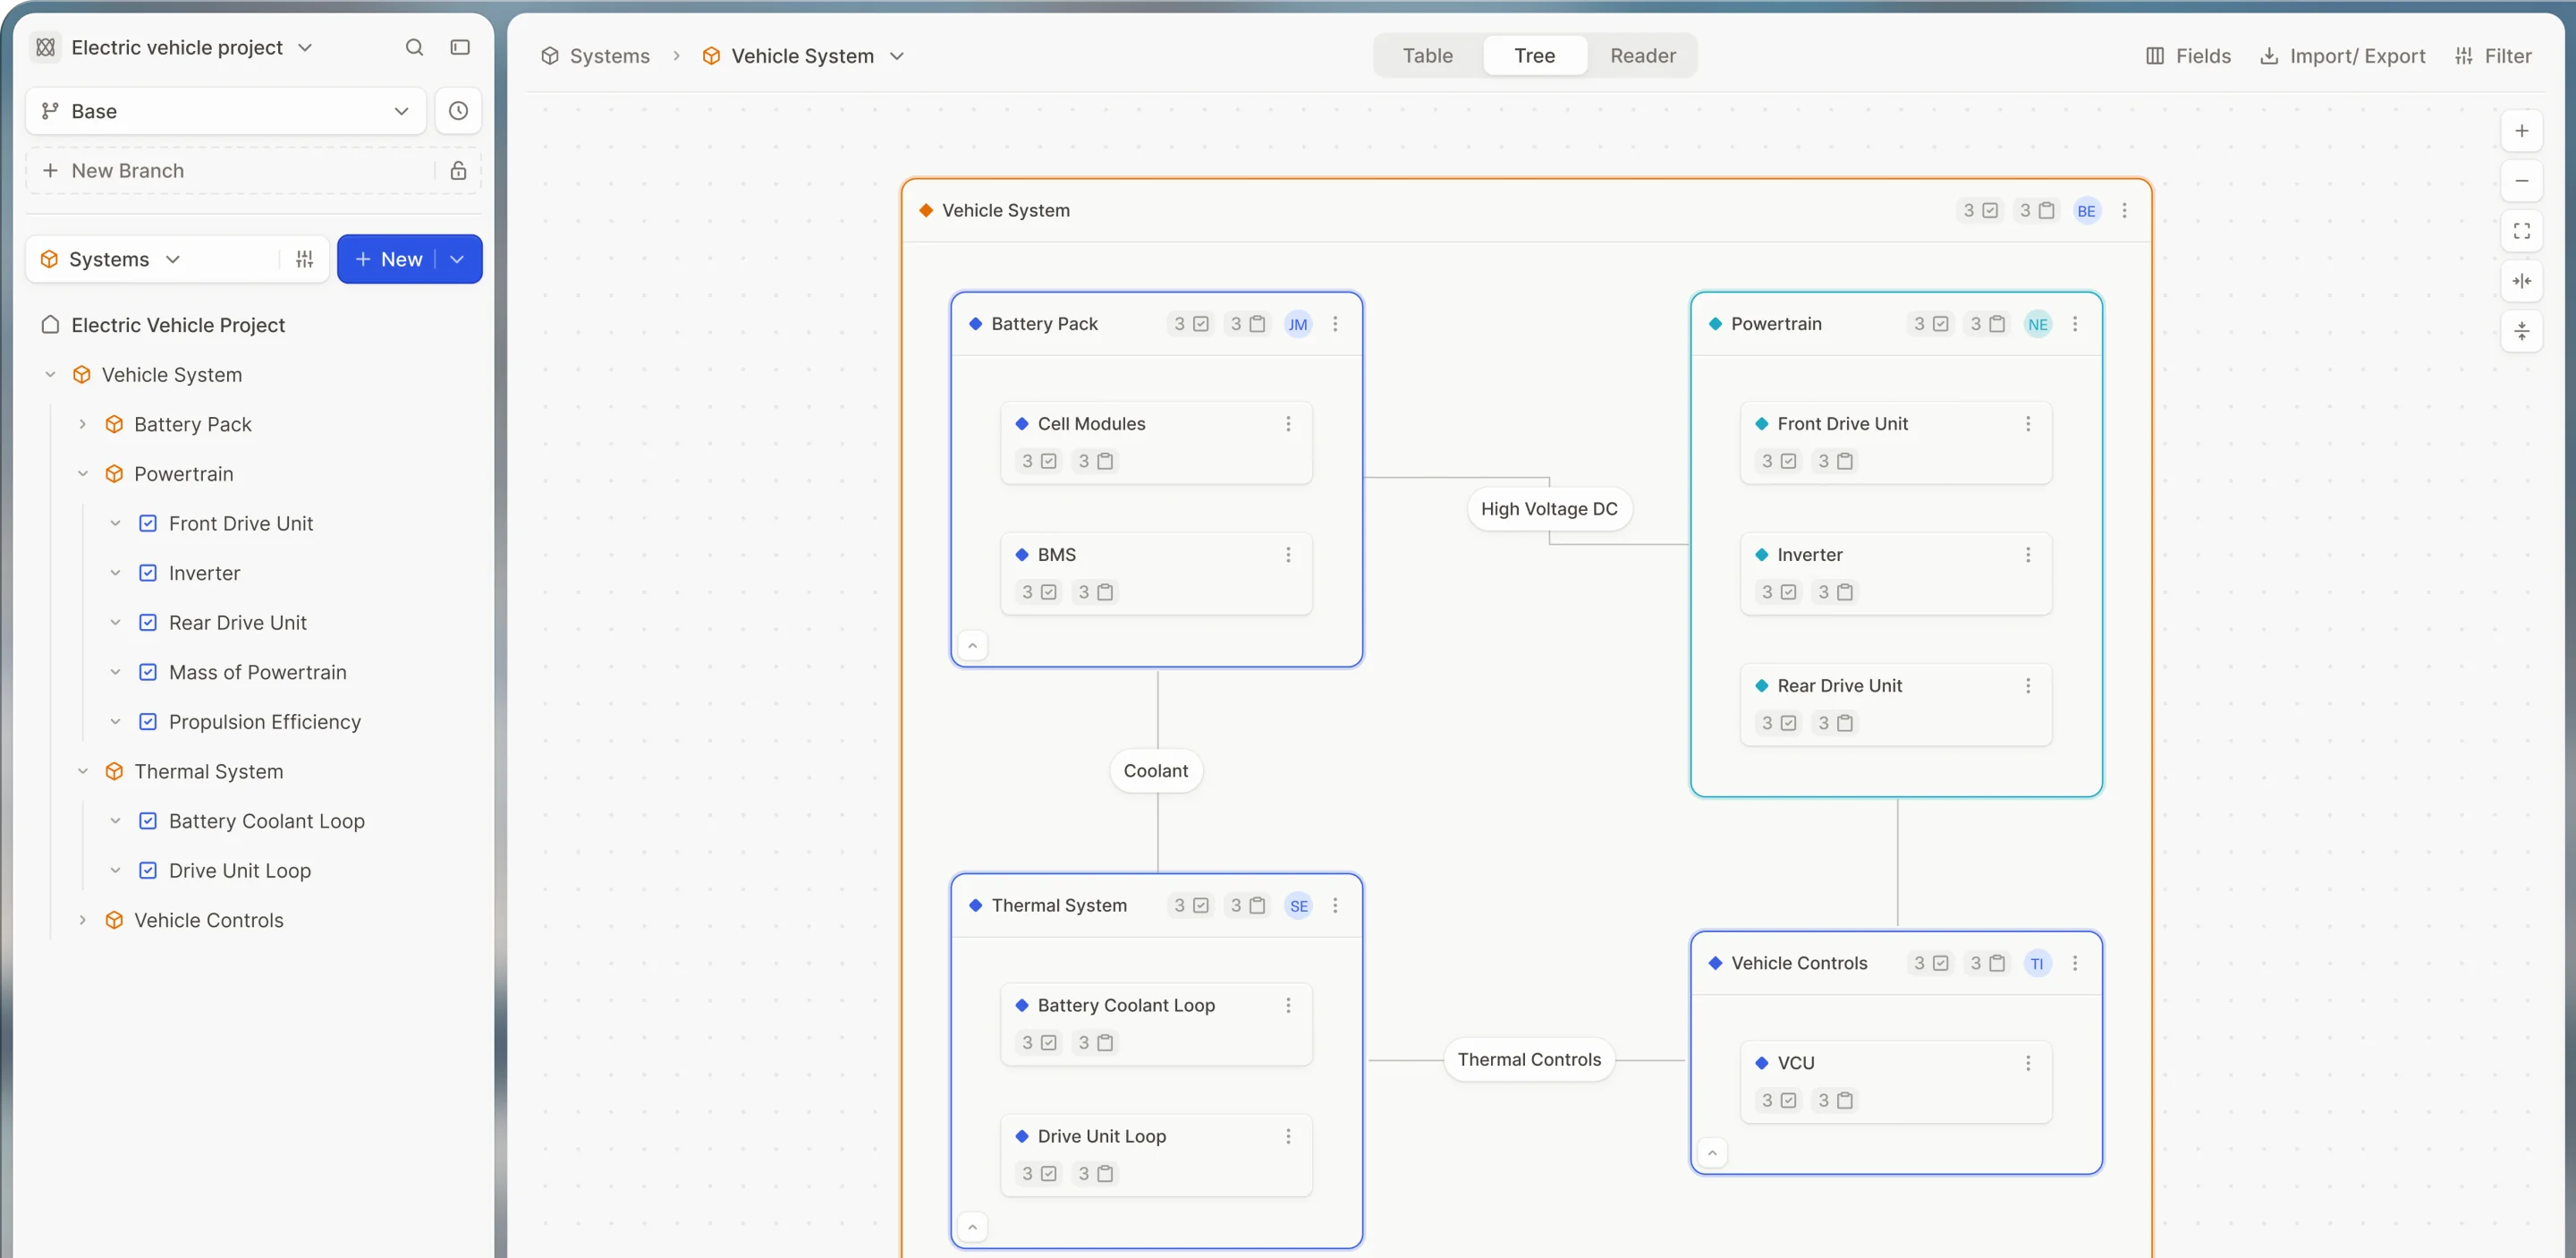
Task: Select the High Voltage DC connection label
Action: (x=1549, y=509)
